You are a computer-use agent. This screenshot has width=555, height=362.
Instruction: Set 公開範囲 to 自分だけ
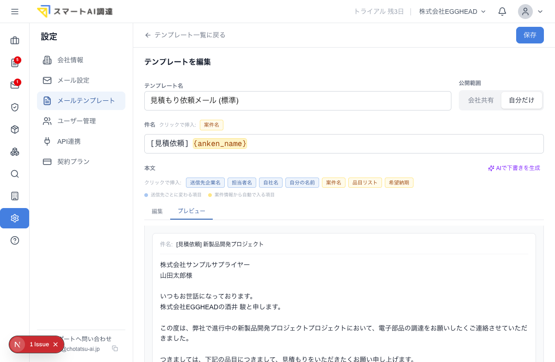(522, 100)
